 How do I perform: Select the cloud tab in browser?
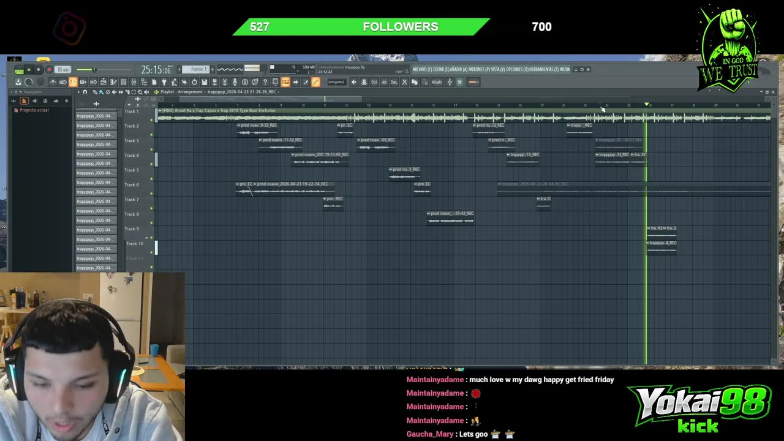click(x=56, y=101)
